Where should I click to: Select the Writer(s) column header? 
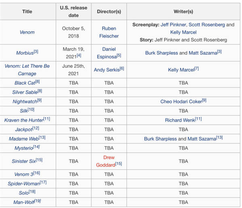[184, 11]
